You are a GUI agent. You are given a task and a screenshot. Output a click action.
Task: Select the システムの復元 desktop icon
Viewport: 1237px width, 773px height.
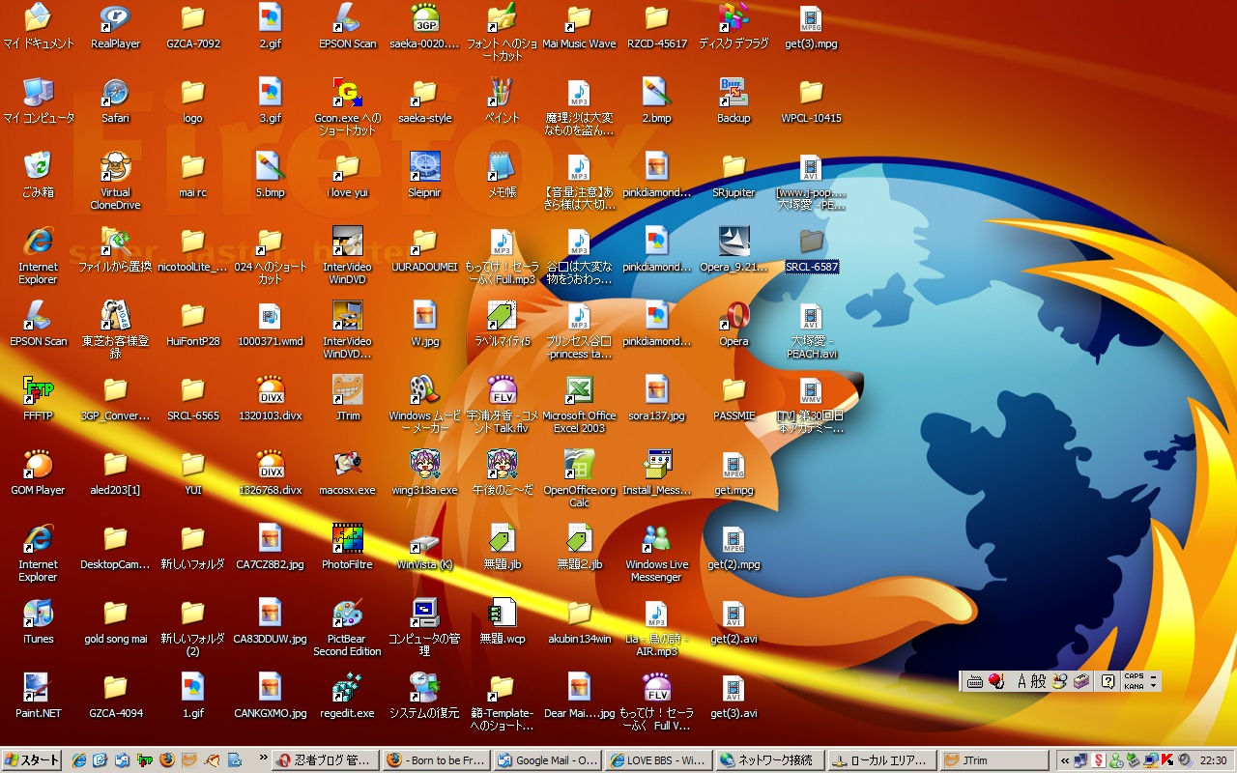coord(424,696)
